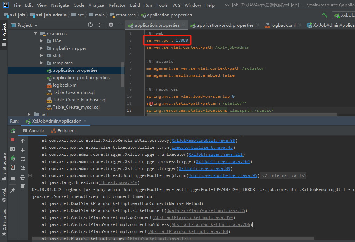The height and width of the screenshot is (242, 355).
Task: Click the locate target crosshair icon
Action: click(x=90, y=25)
